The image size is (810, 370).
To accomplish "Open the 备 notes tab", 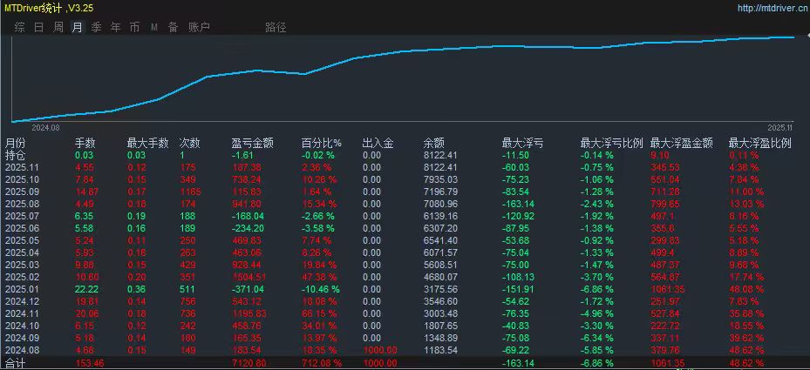I will tap(173, 27).
